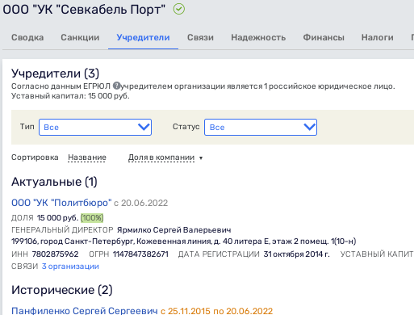Click the 100% share badge
The width and height of the screenshot is (414, 315).
coord(92,217)
